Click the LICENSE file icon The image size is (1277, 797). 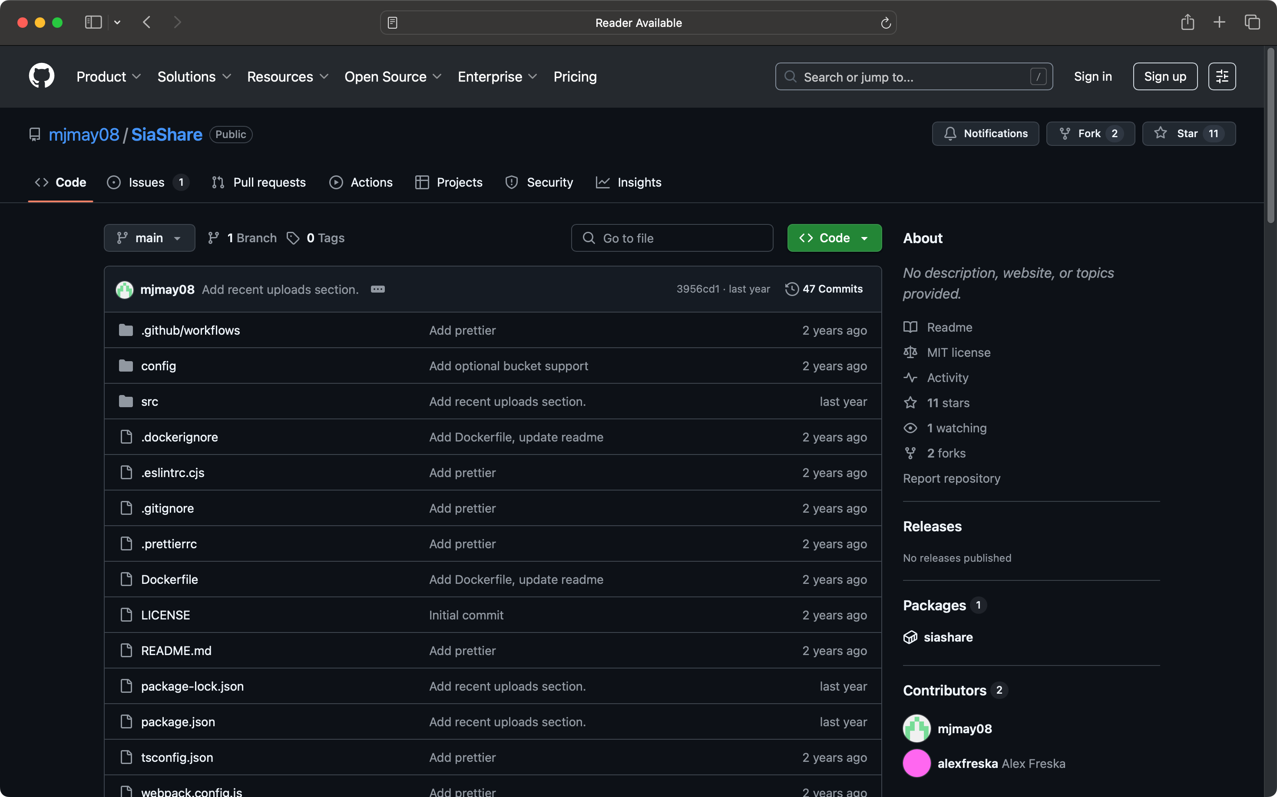pyautogui.click(x=126, y=615)
